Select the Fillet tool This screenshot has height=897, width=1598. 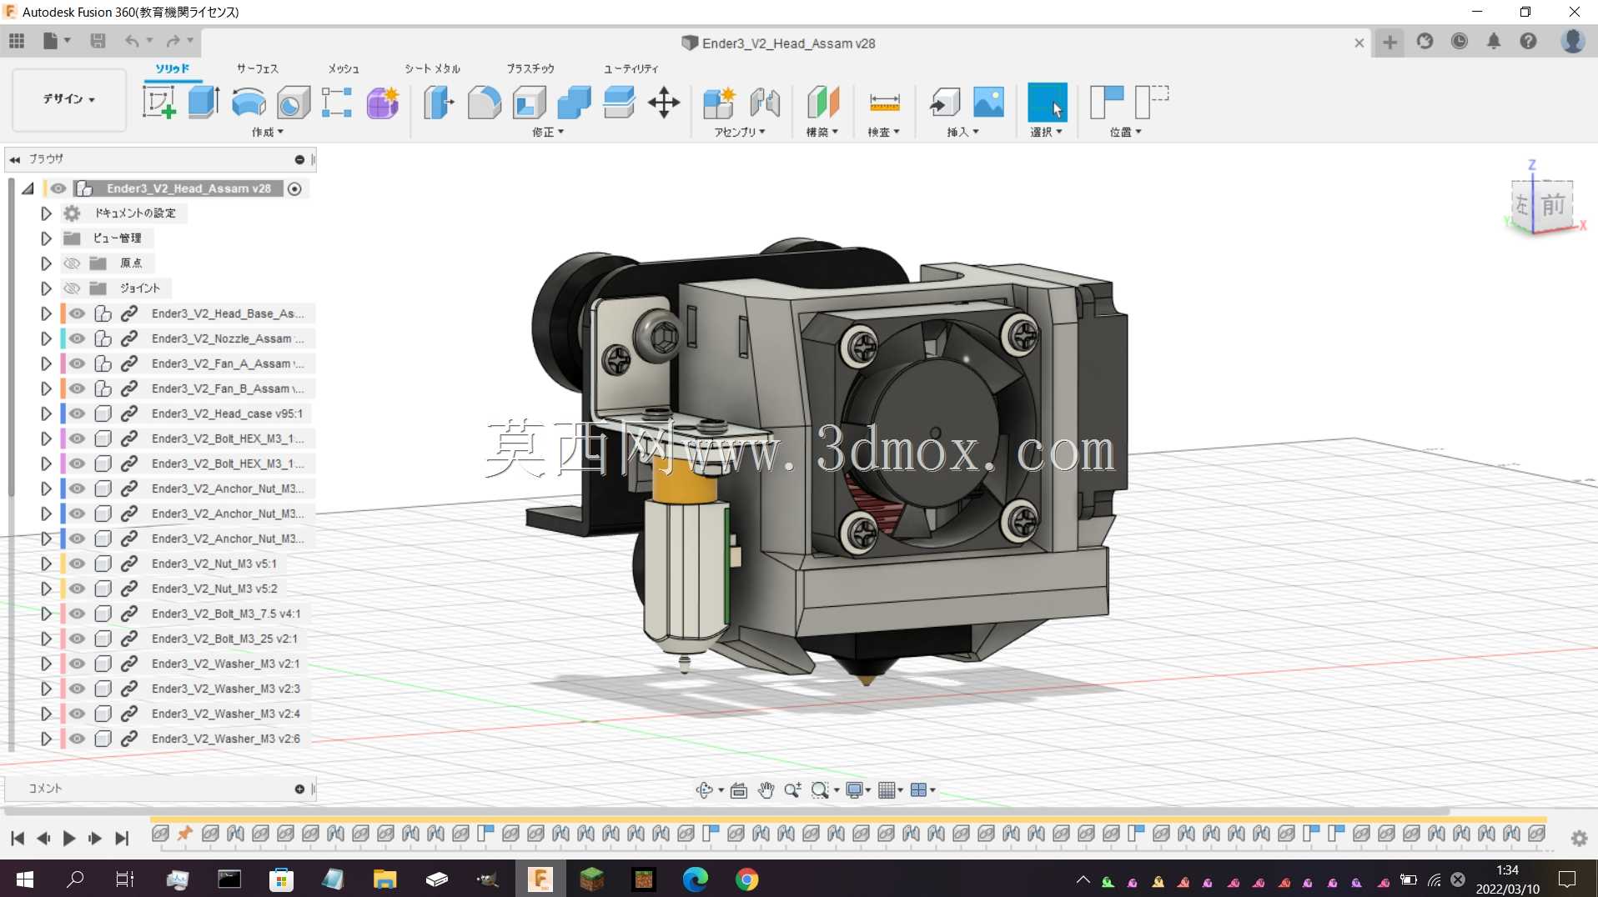click(485, 103)
